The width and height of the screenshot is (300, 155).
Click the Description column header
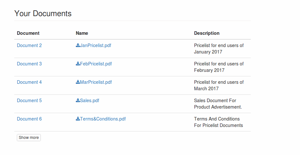click(x=207, y=33)
